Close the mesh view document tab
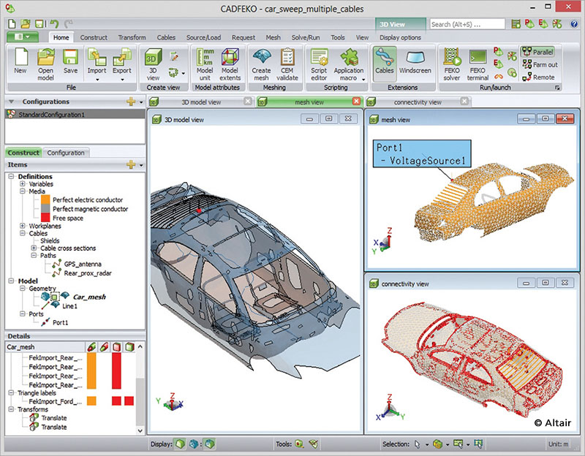 click(356, 101)
